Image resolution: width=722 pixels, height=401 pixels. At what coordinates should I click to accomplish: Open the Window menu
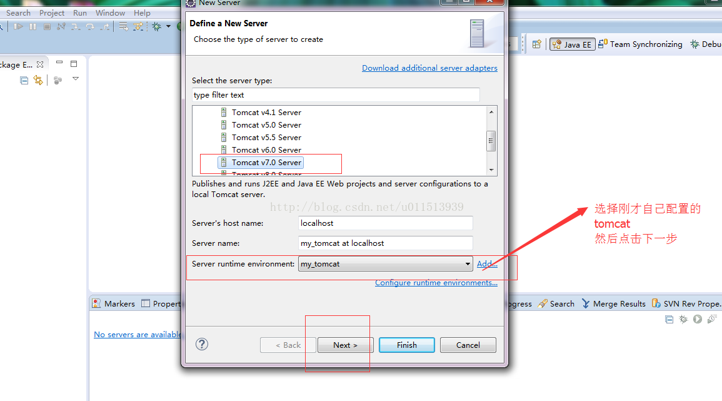tap(110, 13)
